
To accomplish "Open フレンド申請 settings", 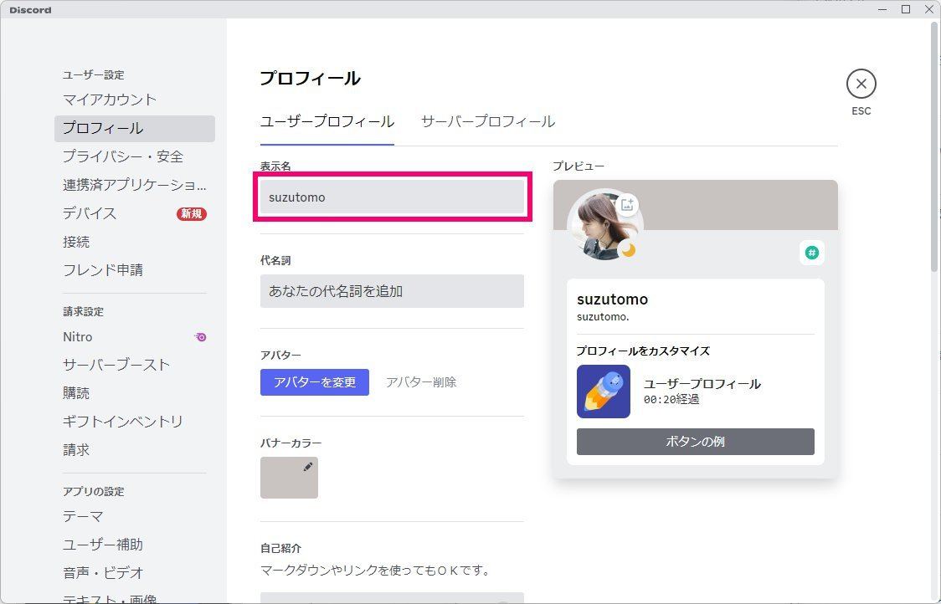I will [x=103, y=269].
